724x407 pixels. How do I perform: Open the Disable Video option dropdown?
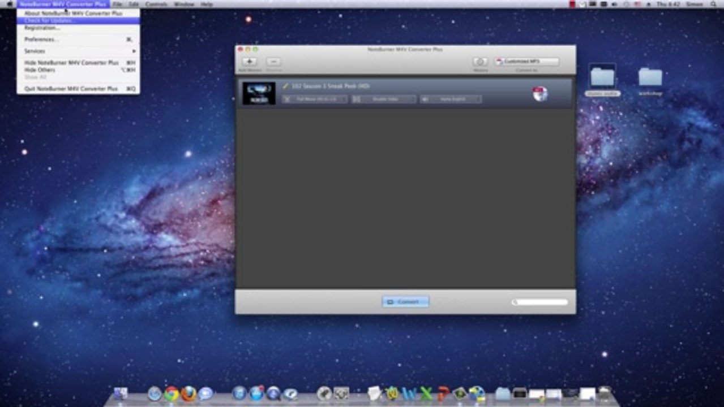[x=384, y=99]
